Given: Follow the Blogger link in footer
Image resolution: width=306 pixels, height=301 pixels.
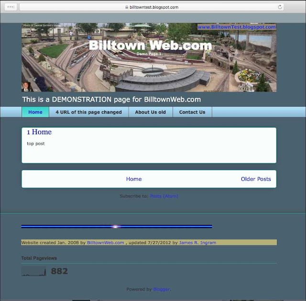Looking at the screenshot, I should pos(162,289).
